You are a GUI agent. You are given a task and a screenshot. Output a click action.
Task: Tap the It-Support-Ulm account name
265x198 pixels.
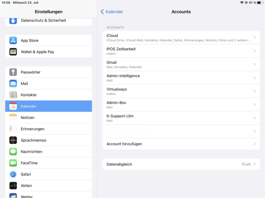click(120, 116)
